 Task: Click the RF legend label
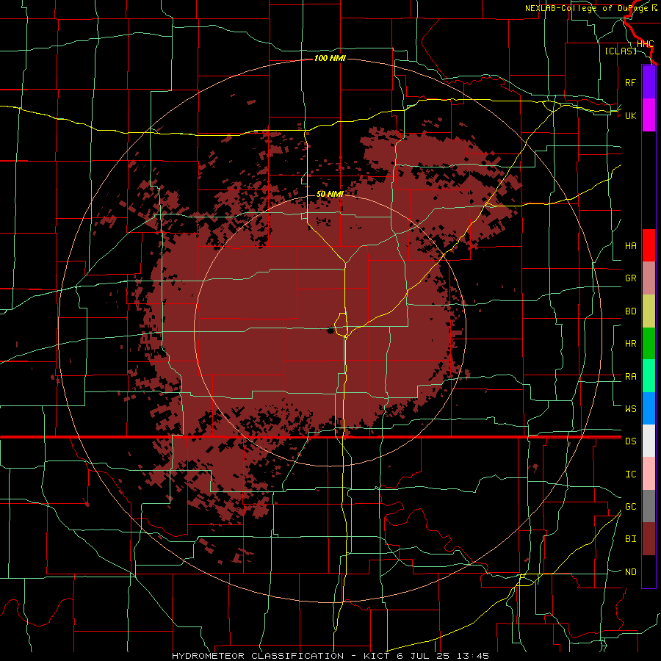tap(630, 82)
